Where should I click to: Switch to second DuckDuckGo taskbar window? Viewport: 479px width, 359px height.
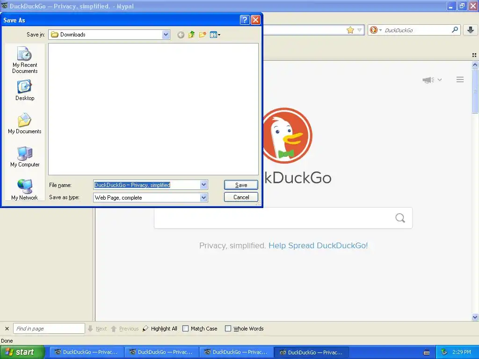pos(161,352)
